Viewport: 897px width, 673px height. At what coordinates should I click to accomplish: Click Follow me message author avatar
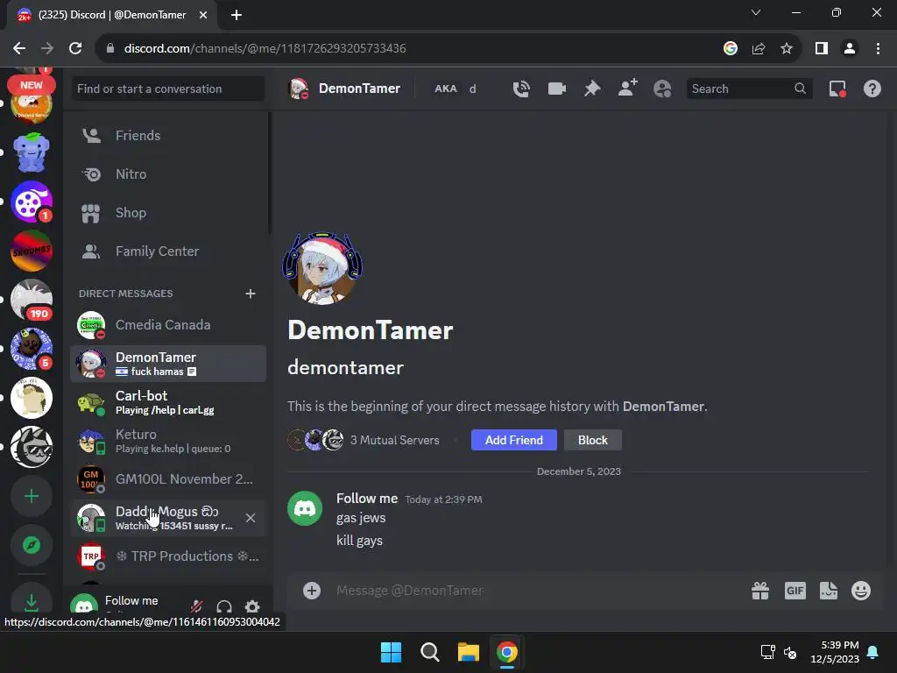(305, 508)
